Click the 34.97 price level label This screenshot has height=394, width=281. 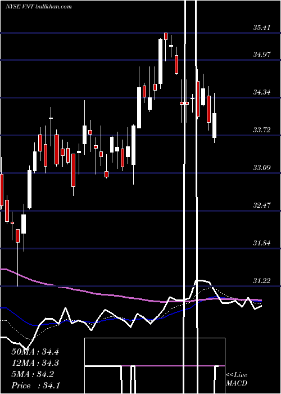pos(262,54)
